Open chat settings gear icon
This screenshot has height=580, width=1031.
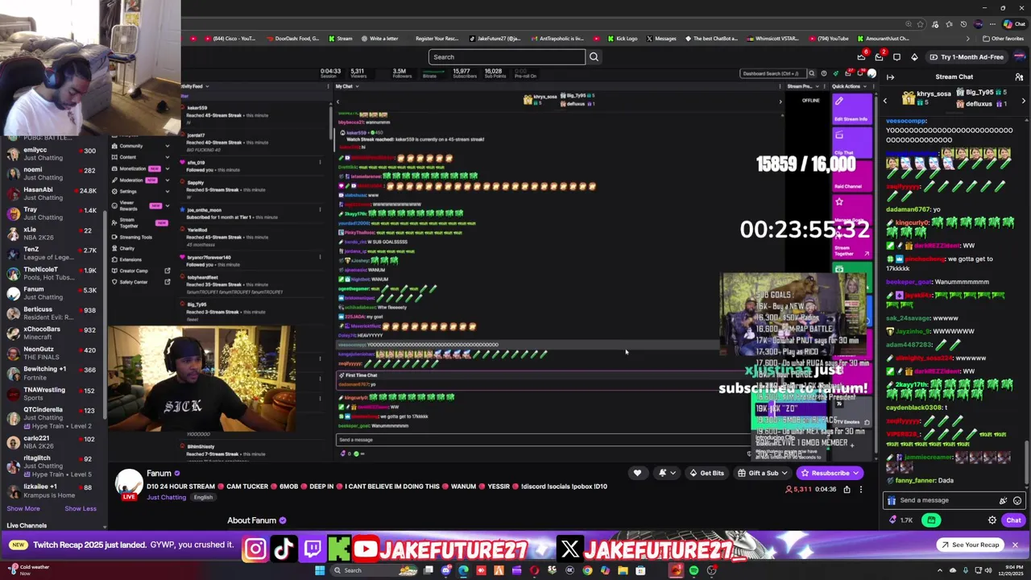(992, 520)
